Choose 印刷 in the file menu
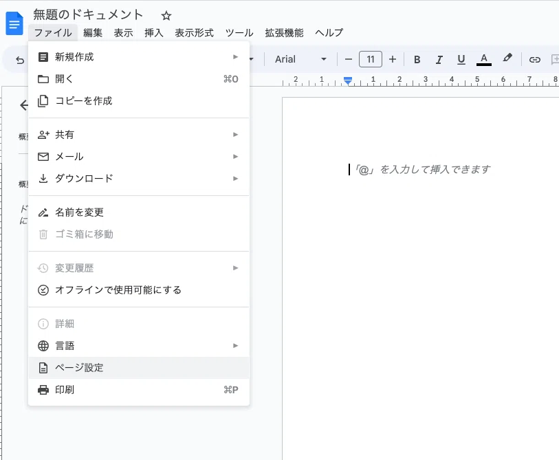The height and width of the screenshot is (460, 559). tap(138, 390)
